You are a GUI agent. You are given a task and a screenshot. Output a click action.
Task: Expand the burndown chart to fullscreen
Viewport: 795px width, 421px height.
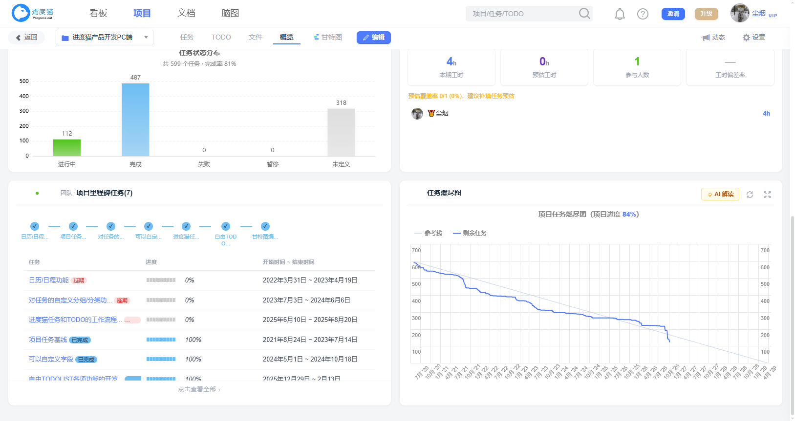click(767, 195)
